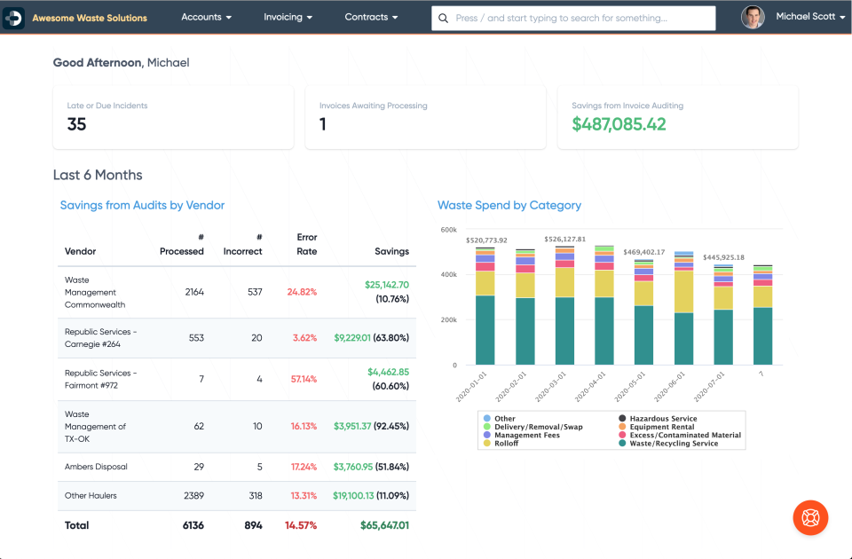
Task: Toggle the Equipment Rental series
Action: point(624,427)
